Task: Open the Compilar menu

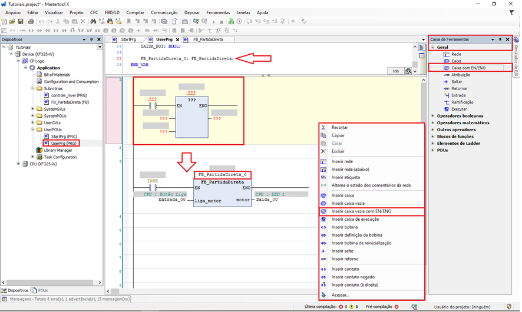Action: pyautogui.click(x=135, y=12)
